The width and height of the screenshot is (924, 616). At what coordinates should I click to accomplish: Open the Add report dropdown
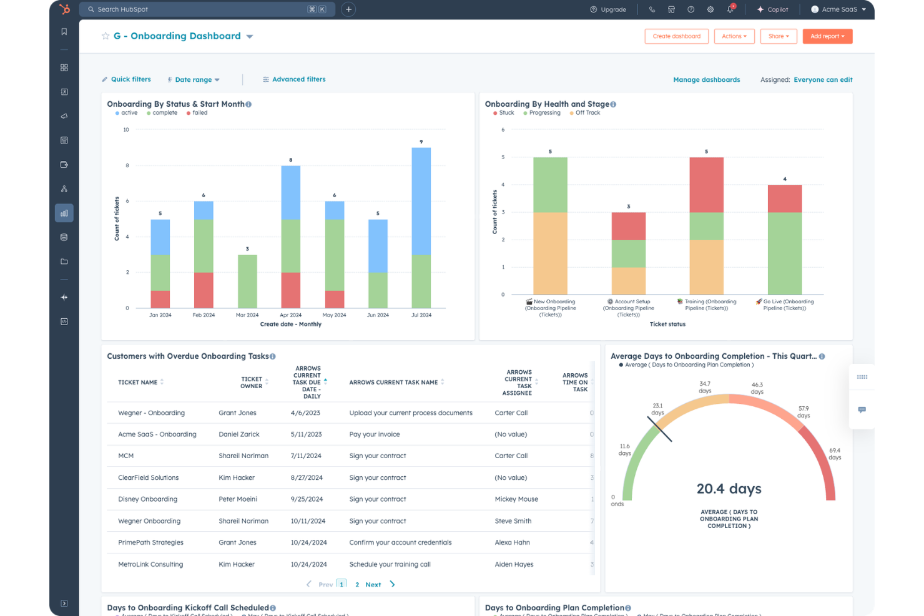pyautogui.click(x=827, y=36)
